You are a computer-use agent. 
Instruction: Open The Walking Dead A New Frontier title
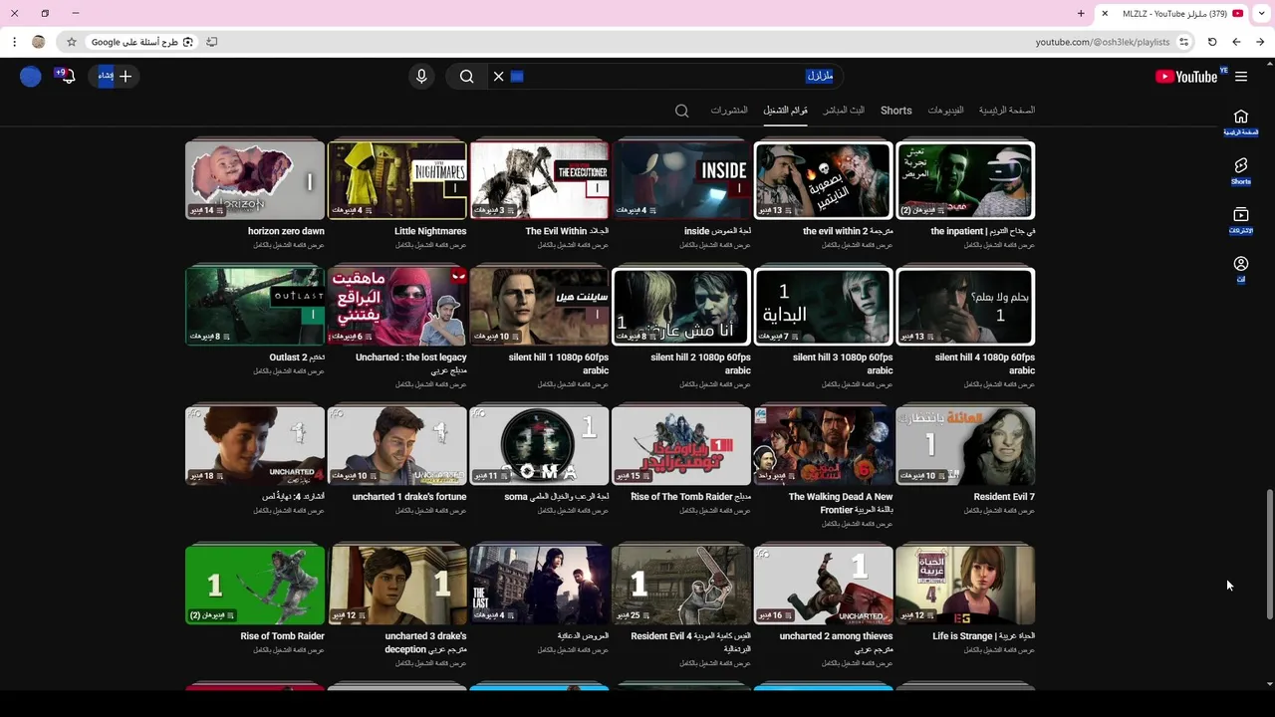click(x=841, y=503)
